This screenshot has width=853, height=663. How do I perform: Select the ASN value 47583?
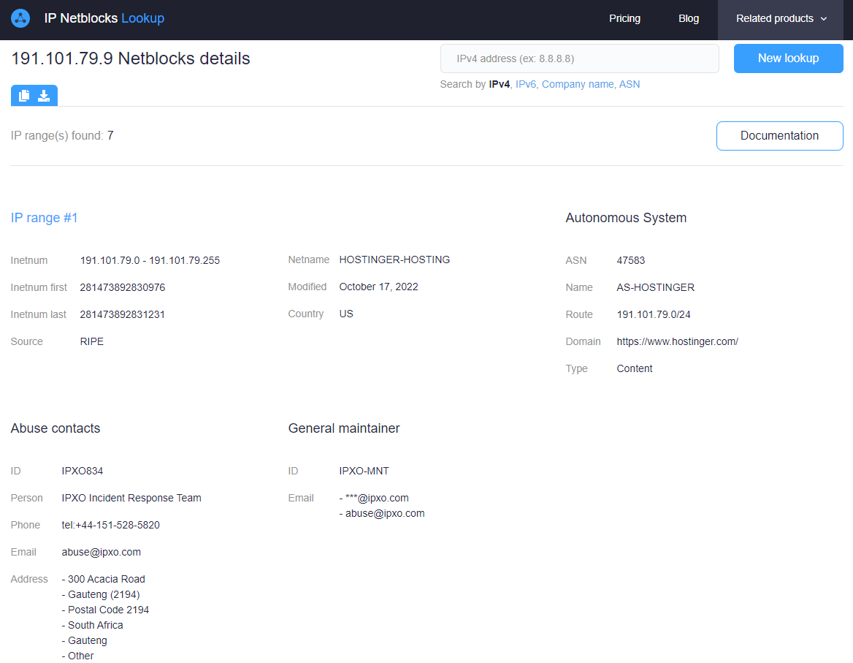[x=630, y=260]
